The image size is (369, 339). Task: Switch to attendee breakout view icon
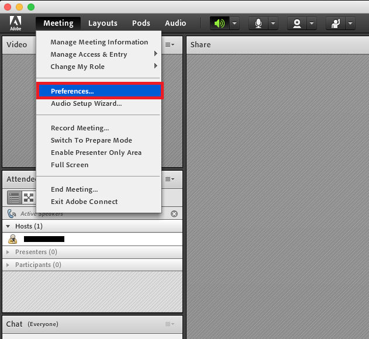pos(29,198)
